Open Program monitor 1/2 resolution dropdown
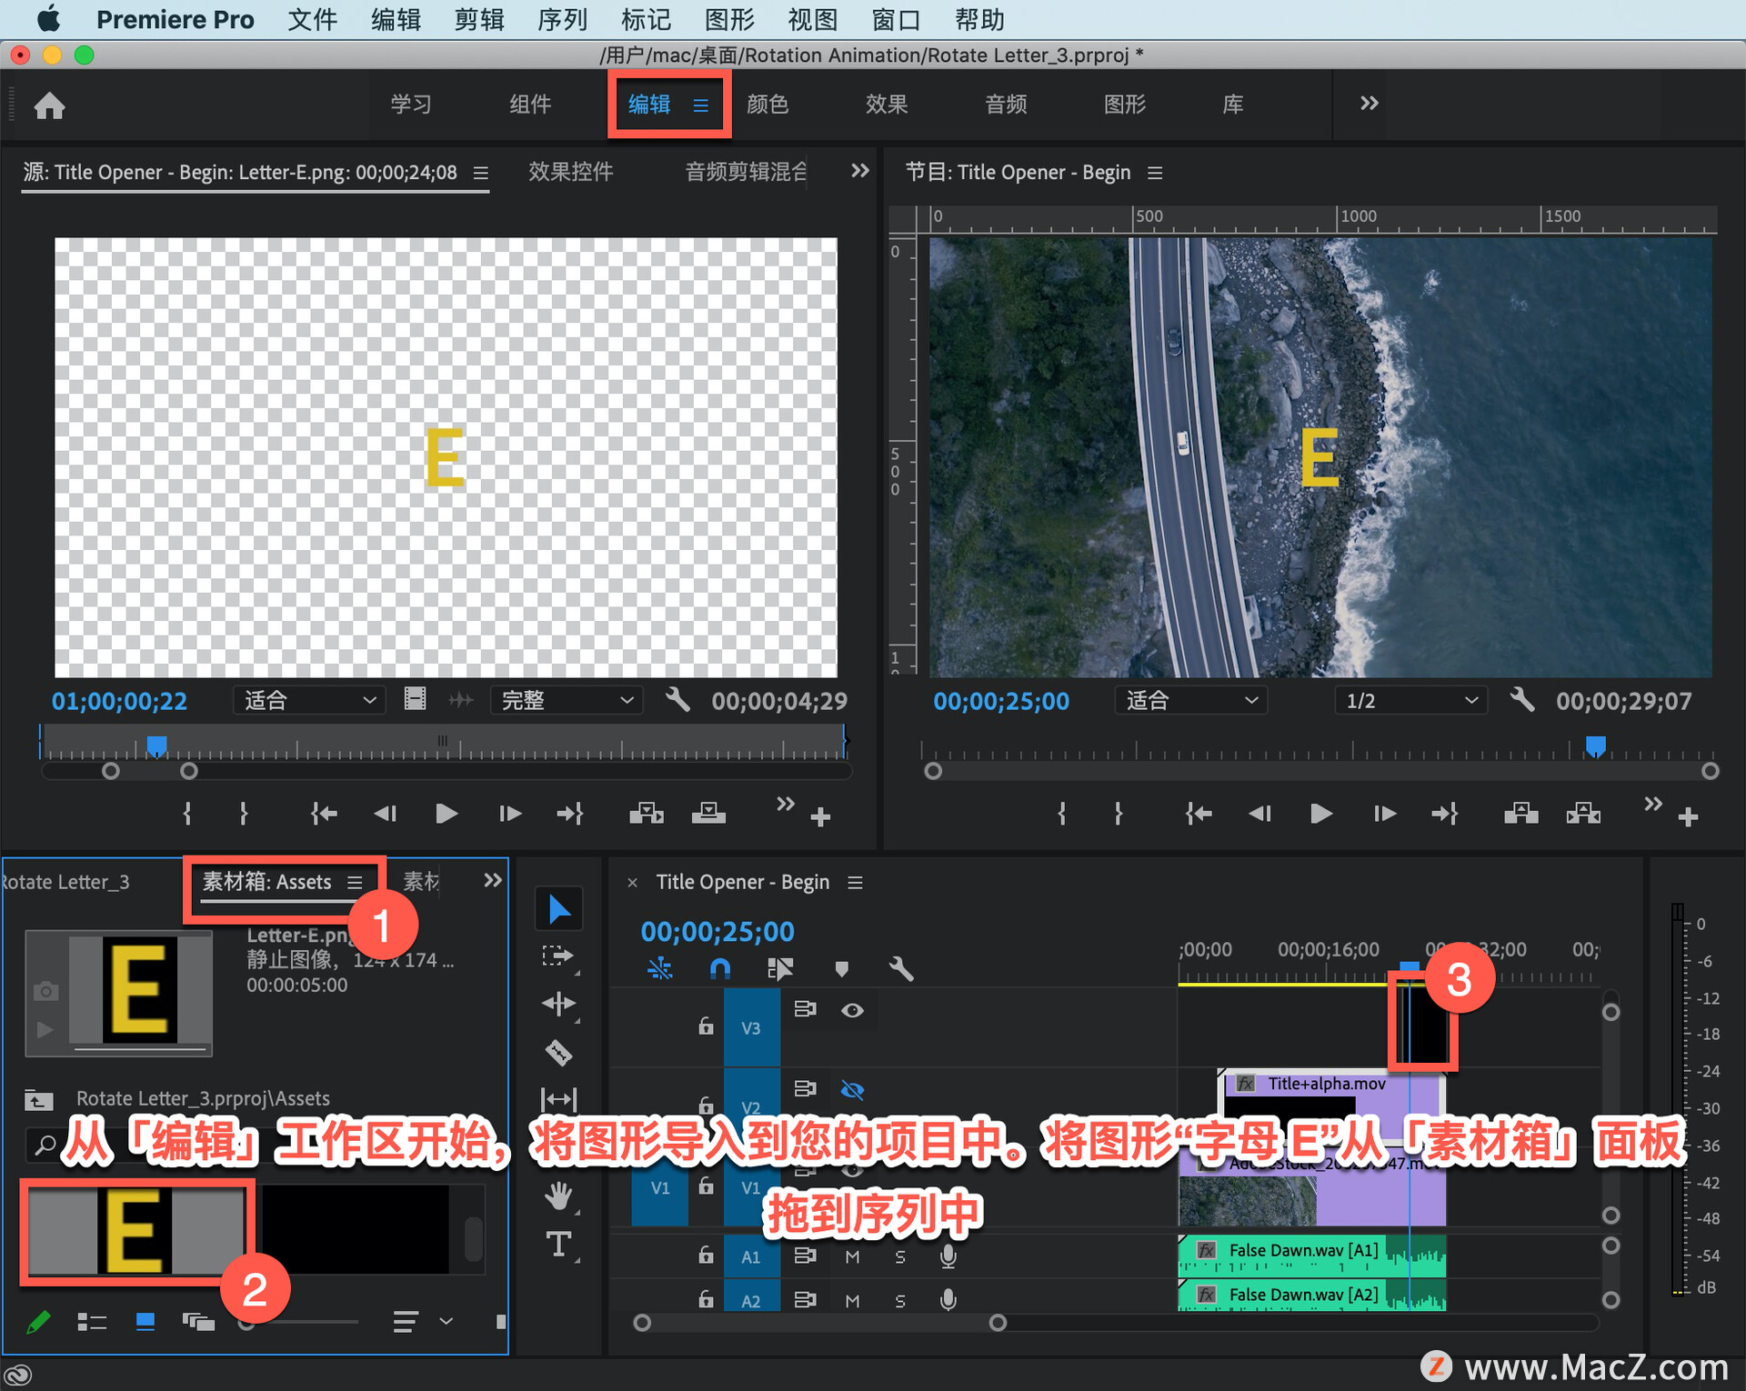The image size is (1746, 1391). point(1410,700)
